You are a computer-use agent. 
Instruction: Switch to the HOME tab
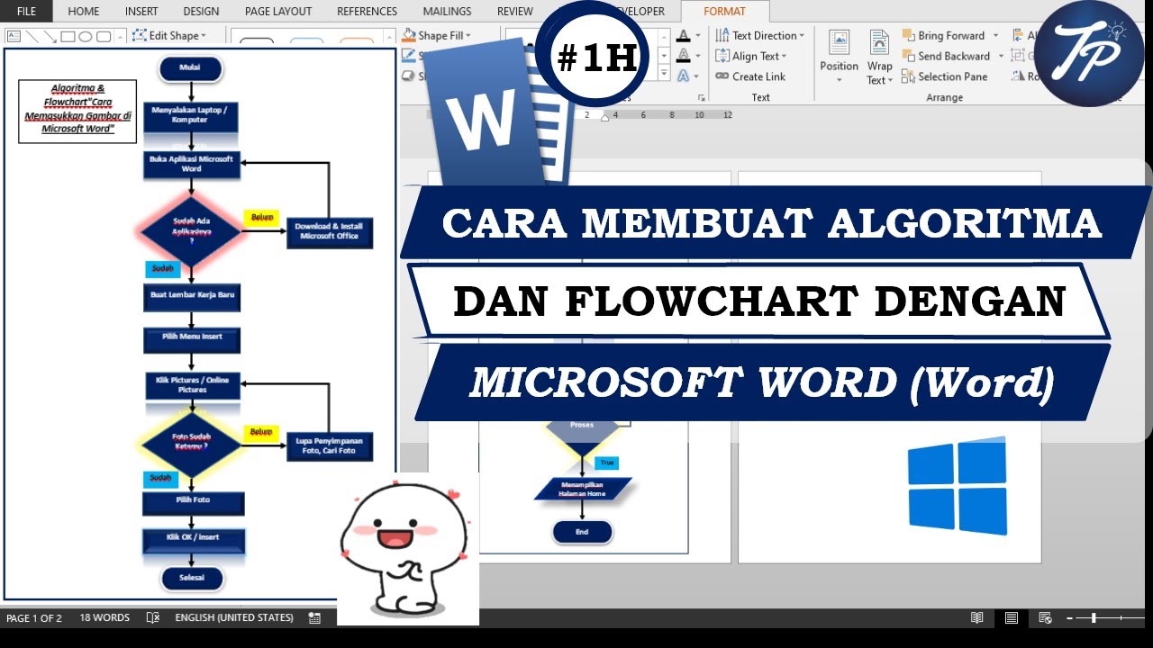pyautogui.click(x=84, y=11)
